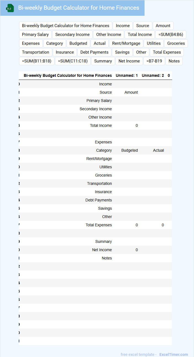The width and height of the screenshot is (194, 357).
Task: Click the =SUM(B4:B6) formula tag
Action: 171,35
